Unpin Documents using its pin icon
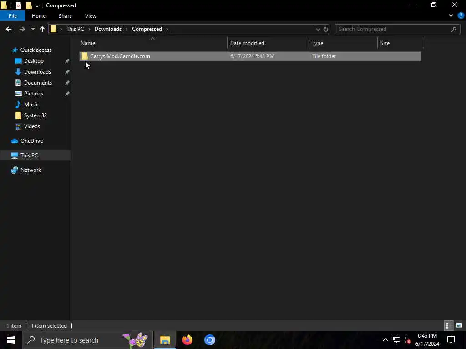 (67, 83)
